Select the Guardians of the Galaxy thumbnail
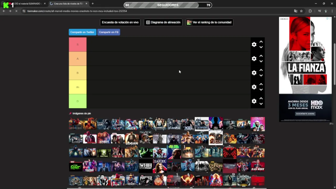Viewport: 336px width, 189px height. pyautogui.click(x=90, y=166)
